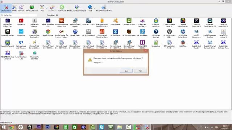This screenshot has width=232, height=130.
Task: Click Oui to confirm uninstalling Notepad++
Action: click(x=126, y=71)
